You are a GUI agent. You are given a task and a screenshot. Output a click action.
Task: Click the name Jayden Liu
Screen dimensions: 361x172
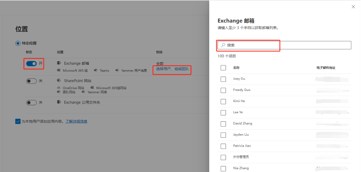241,134
